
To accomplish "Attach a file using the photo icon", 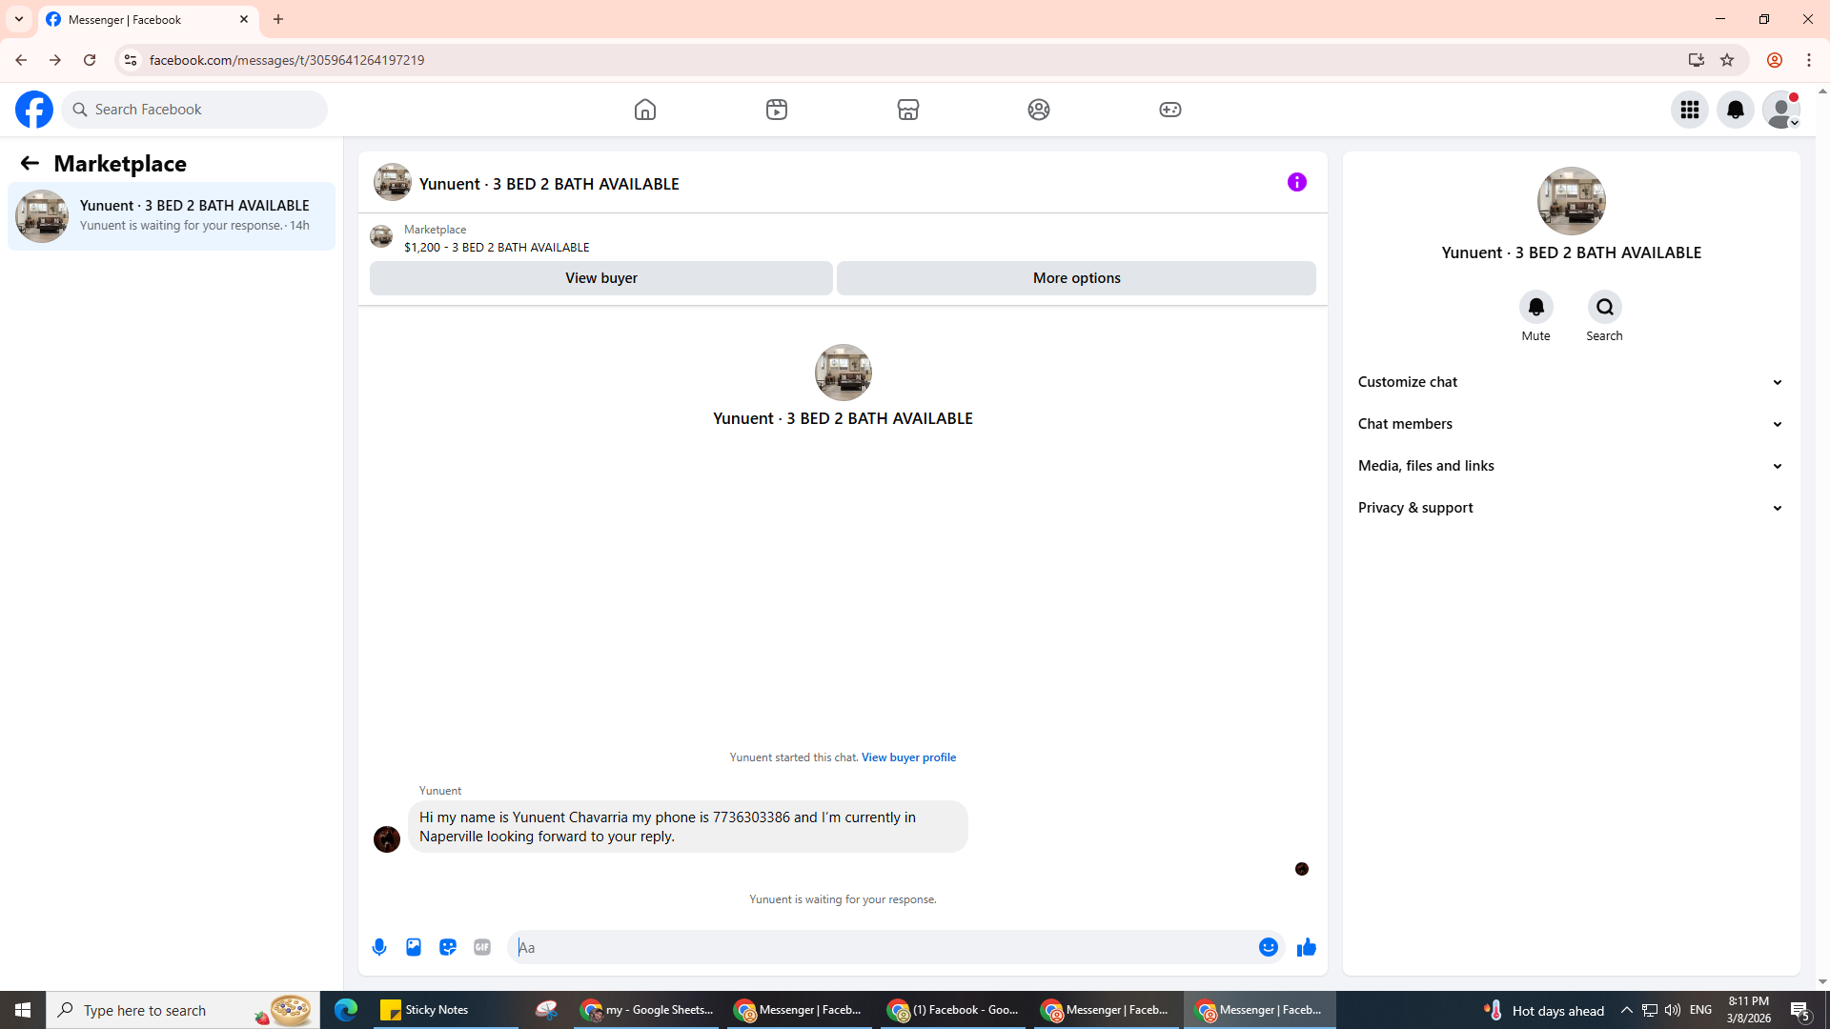I will (x=414, y=947).
